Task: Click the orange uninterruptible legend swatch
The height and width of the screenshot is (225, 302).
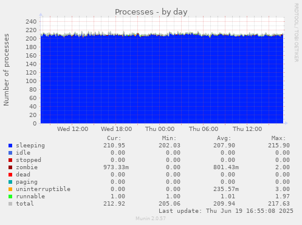Action: point(10,189)
